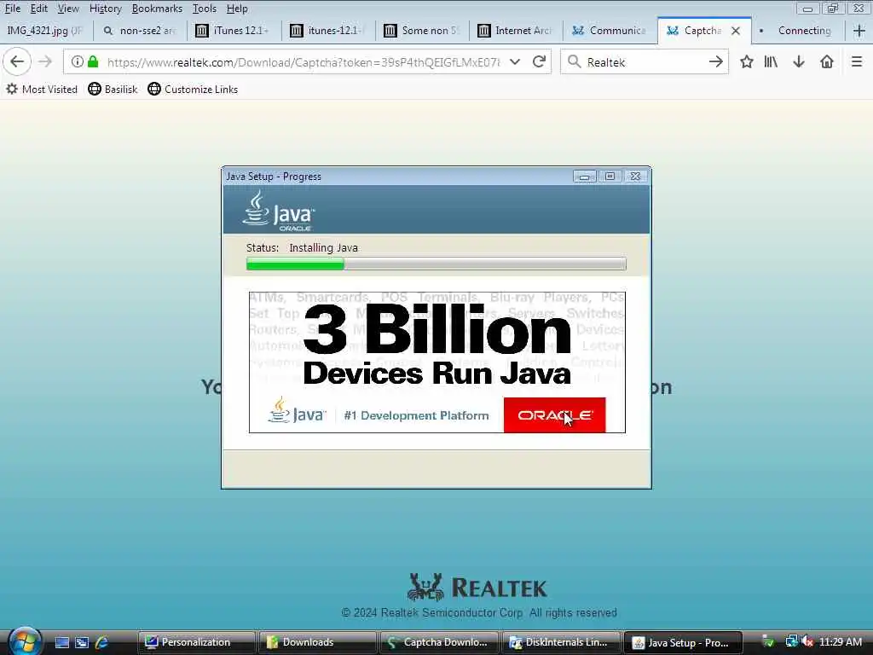Image resolution: width=873 pixels, height=655 pixels.
Task: Click the Windows Start orb
Action: point(25,641)
